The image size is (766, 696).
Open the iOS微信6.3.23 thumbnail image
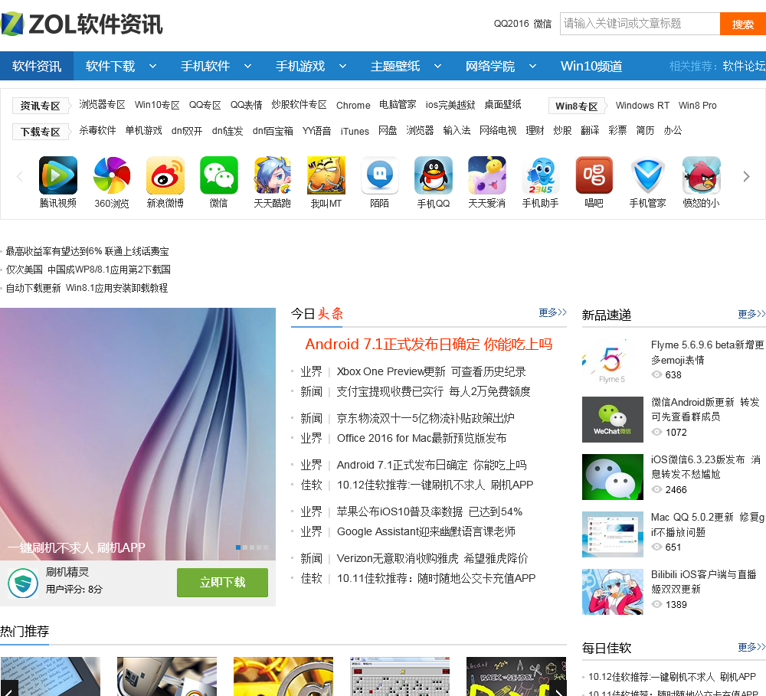coord(613,477)
